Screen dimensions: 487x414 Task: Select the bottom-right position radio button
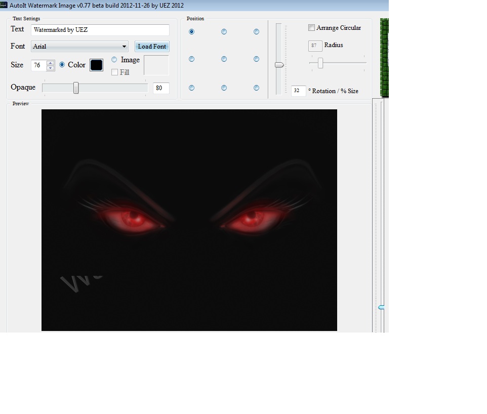coord(256,88)
